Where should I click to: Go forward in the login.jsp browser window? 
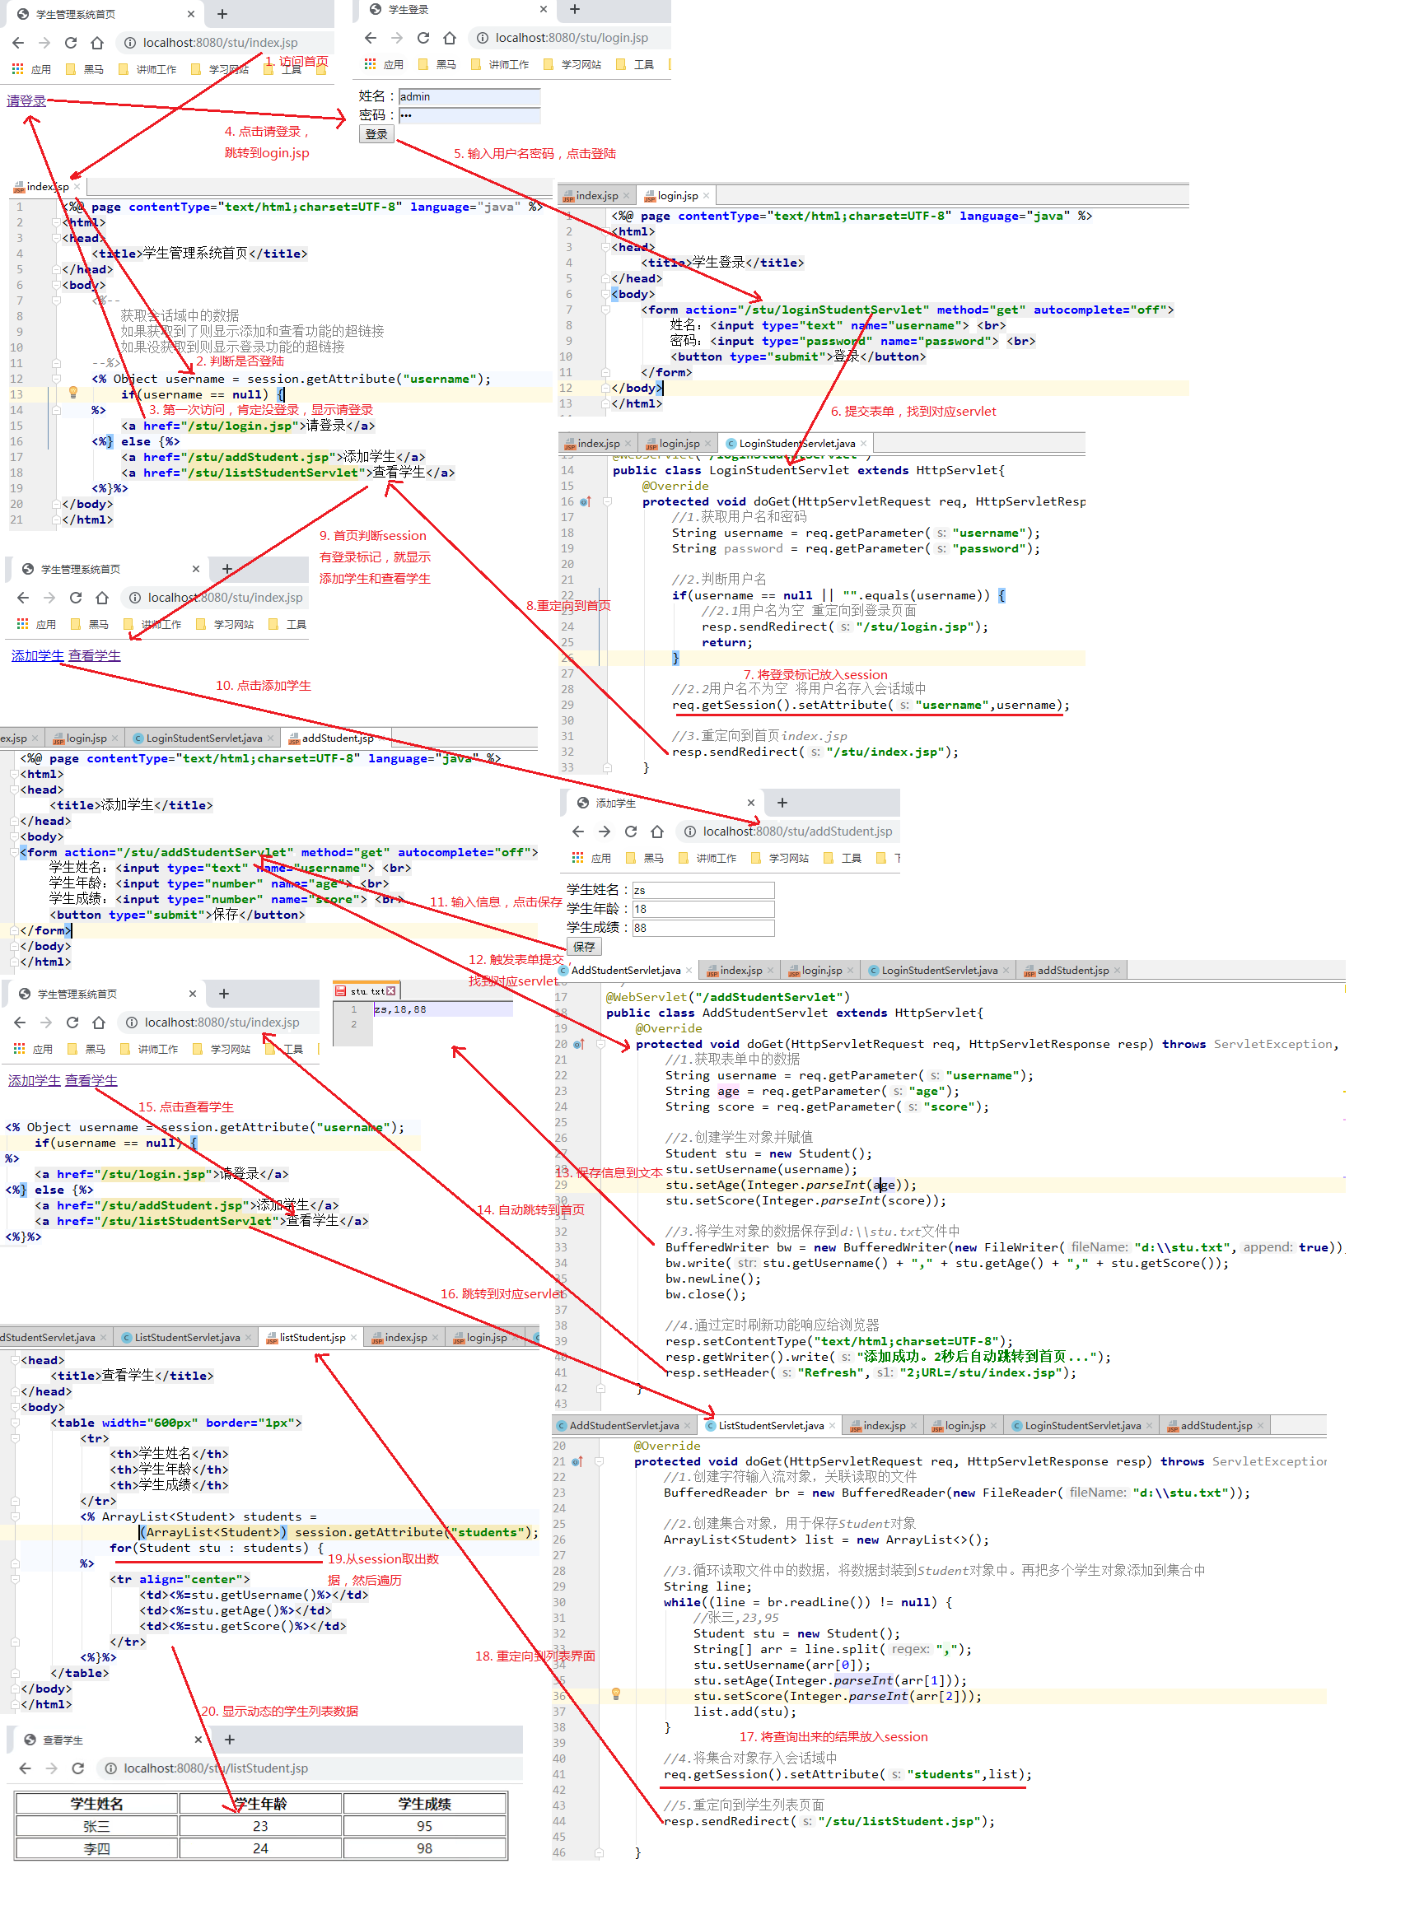(397, 38)
